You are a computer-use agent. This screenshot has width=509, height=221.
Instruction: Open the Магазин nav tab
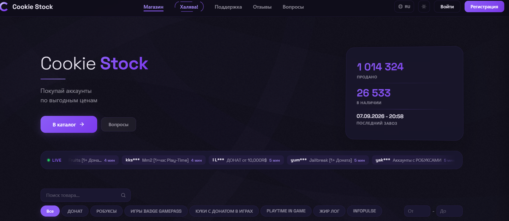click(x=153, y=7)
